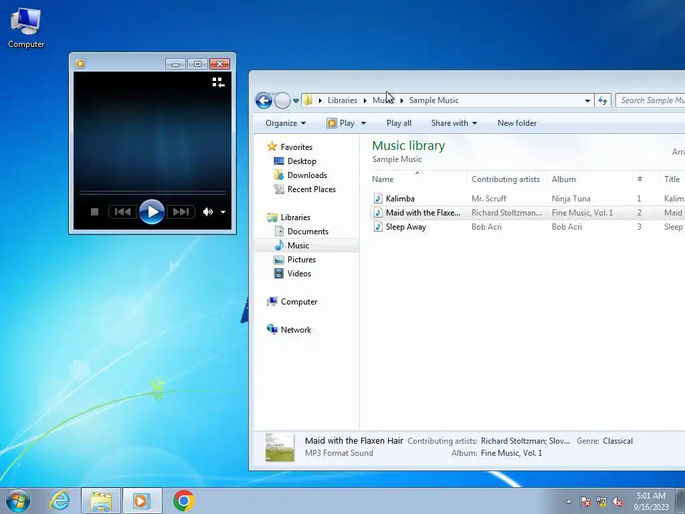The height and width of the screenshot is (514, 685).
Task: Open Recent Places in Favorites
Action: tap(312, 189)
